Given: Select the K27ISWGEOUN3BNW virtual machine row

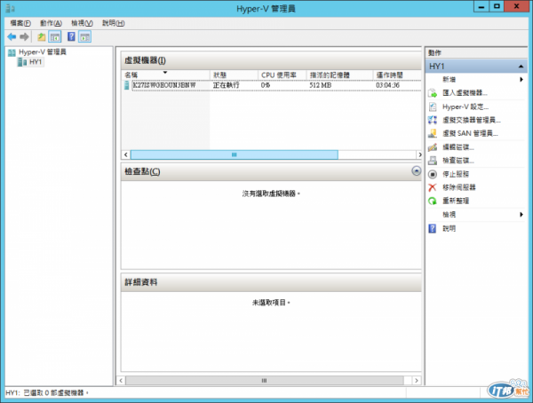Looking at the screenshot, I should 271,85.
